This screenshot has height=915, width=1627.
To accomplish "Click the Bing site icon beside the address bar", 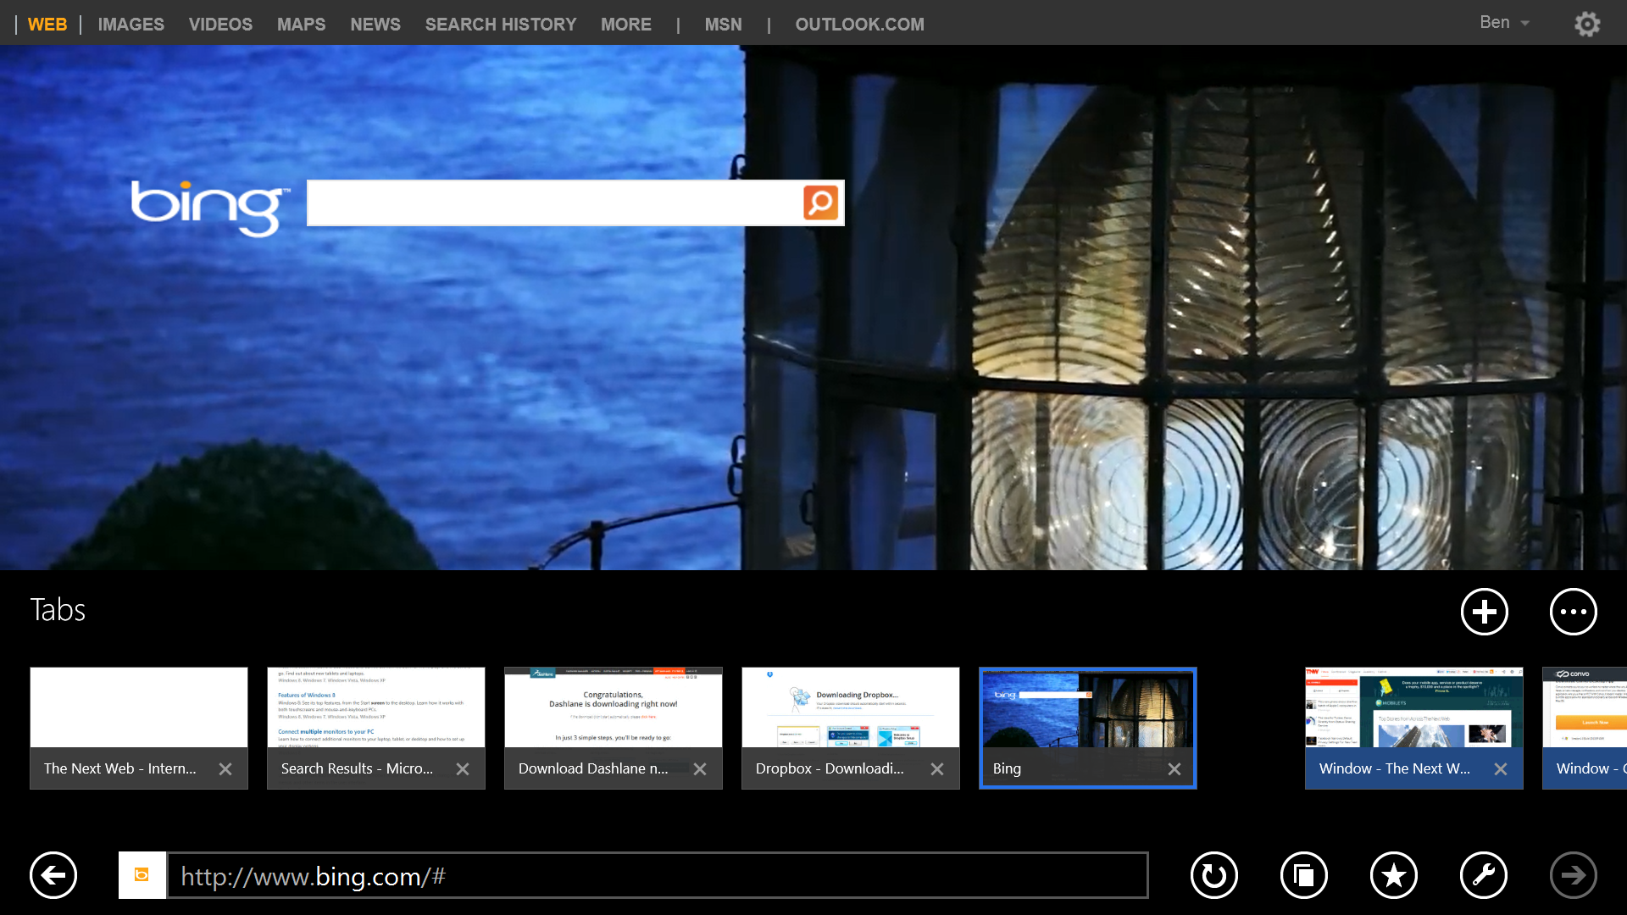I will tap(142, 875).
